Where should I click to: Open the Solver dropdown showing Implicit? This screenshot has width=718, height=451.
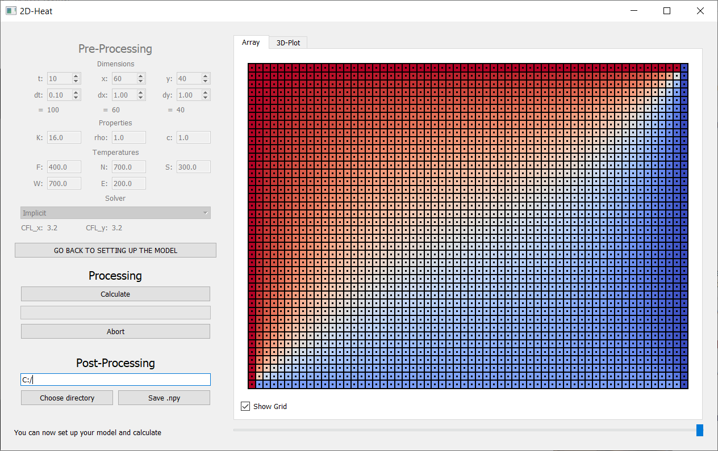115,213
